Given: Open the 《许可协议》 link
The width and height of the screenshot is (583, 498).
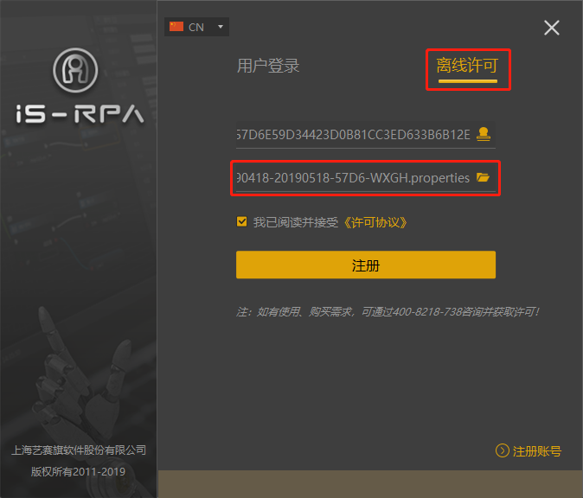Looking at the screenshot, I should tap(375, 222).
